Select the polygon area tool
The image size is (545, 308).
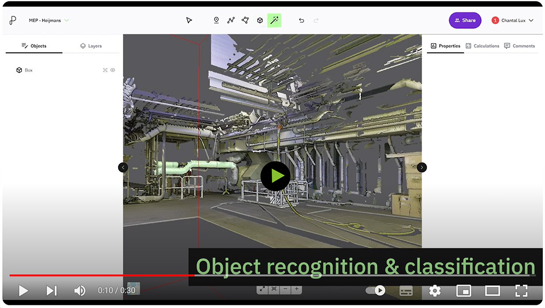click(x=245, y=20)
